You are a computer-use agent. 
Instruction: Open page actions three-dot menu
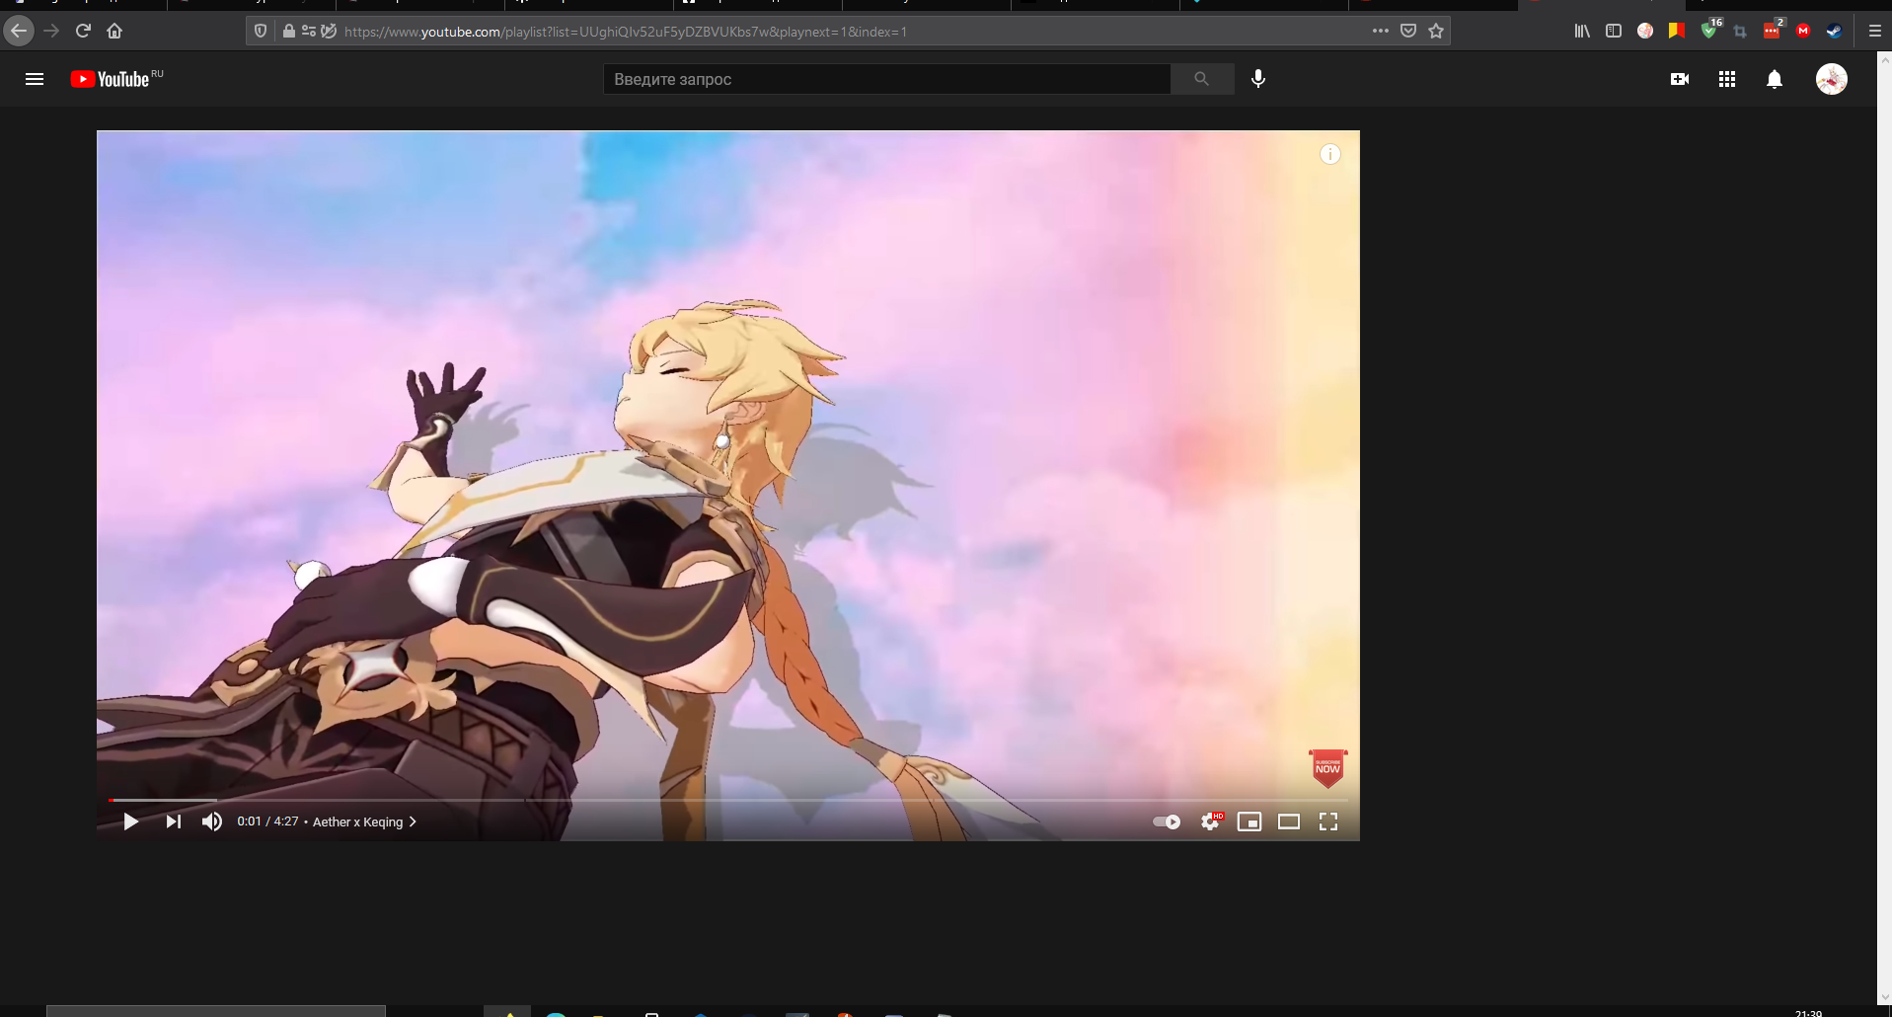[x=1380, y=31]
